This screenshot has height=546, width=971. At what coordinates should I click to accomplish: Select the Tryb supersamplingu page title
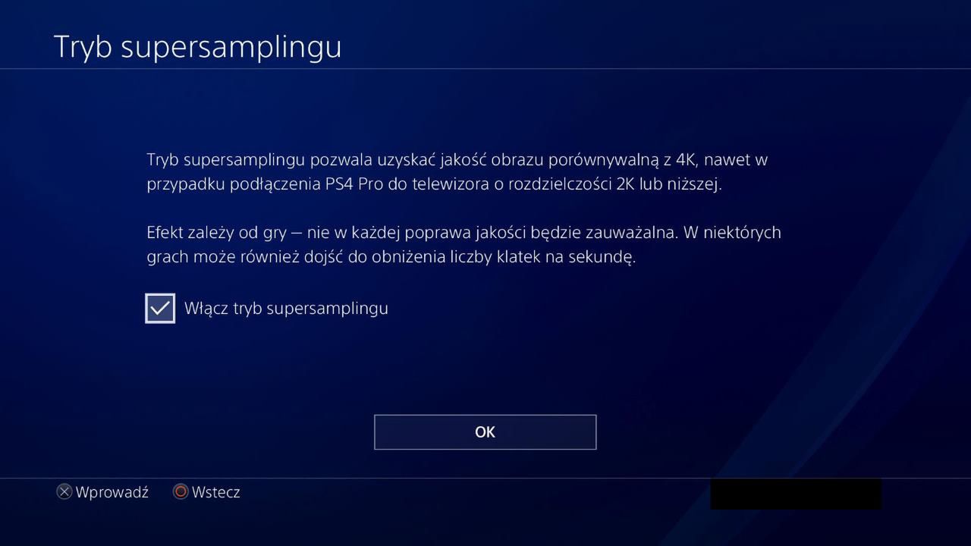tap(198, 47)
